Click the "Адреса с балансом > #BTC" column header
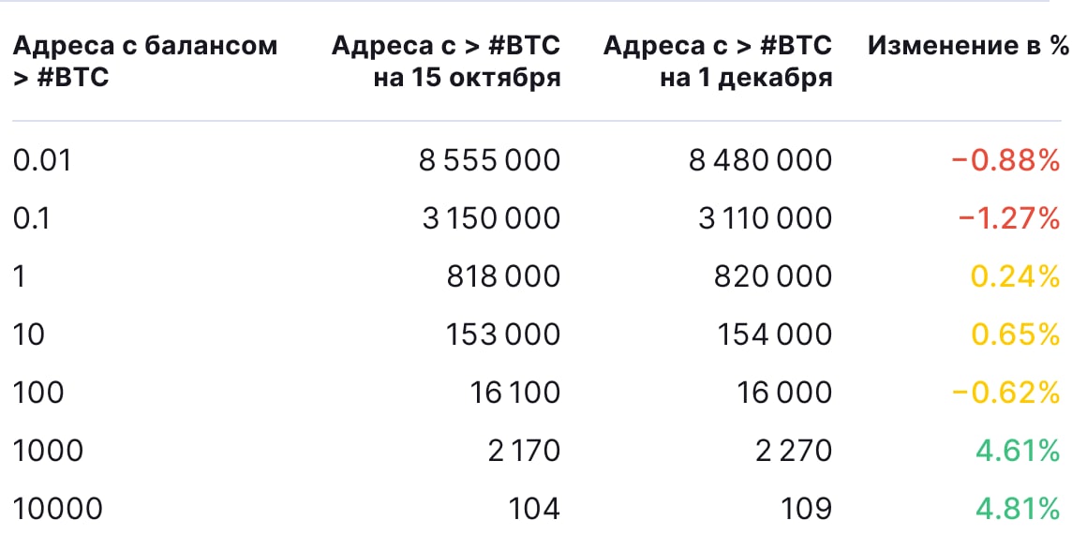Viewport: 1087px width, 550px height. click(x=145, y=61)
